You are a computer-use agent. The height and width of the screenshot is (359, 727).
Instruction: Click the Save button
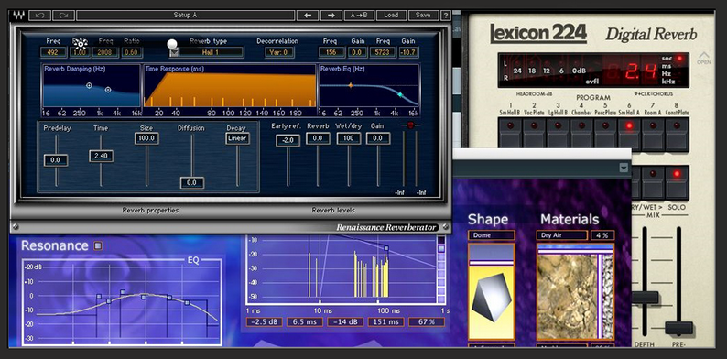pyautogui.click(x=423, y=15)
